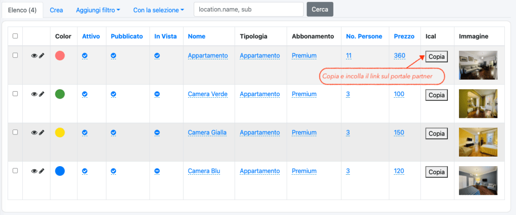Screen dimensions: 516x215
Task: Sort the table by Prezzo column header
Action: [404, 36]
